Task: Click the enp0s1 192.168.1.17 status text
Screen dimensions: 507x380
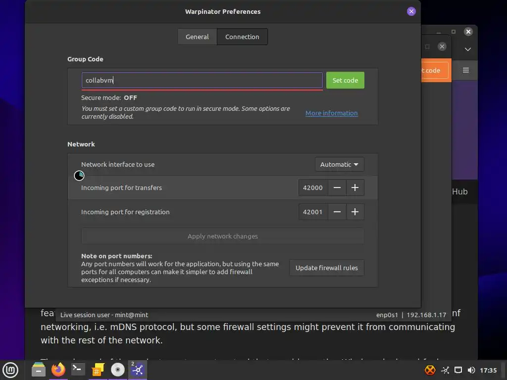Action: [x=411, y=315]
